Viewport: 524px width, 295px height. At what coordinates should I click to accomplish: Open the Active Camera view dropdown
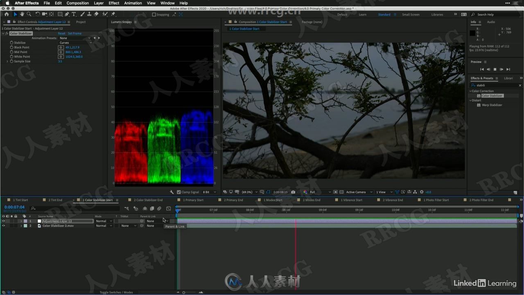tap(359, 192)
